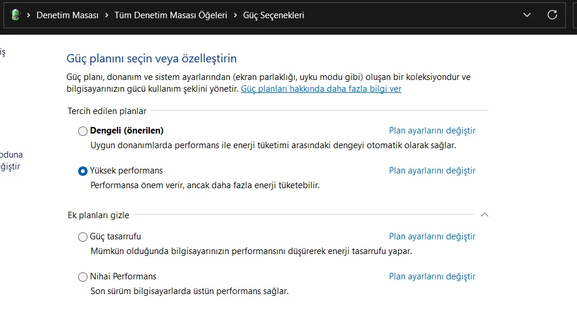Image resolution: width=577 pixels, height=327 pixels.
Task: Open plan settings link for Güç tasarrufu
Action: [432, 236]
